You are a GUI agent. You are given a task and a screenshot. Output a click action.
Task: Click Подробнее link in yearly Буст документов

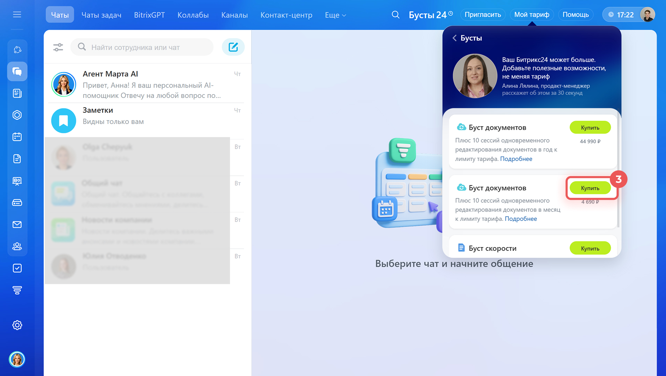(x=516, y=159)
